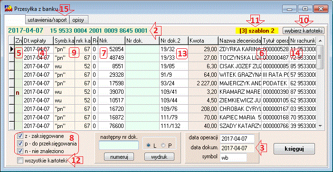This screenshot has width=333, height=172.
Task: Select the Nrk cell 39070
Action: pos(111,92)
